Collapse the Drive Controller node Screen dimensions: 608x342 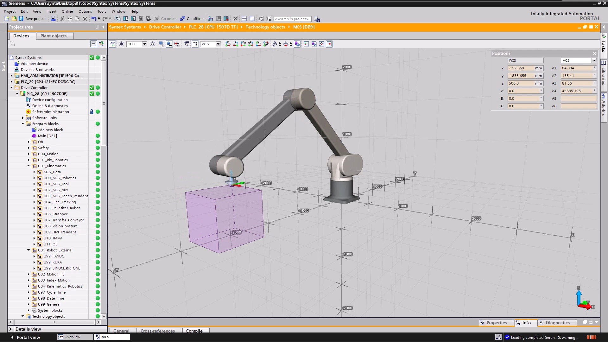11,88
